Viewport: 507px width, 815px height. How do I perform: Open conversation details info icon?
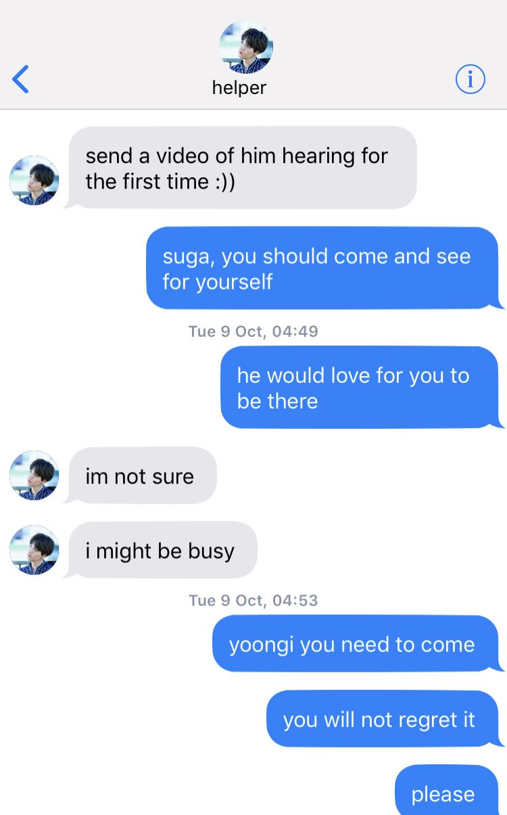point(470,80)
